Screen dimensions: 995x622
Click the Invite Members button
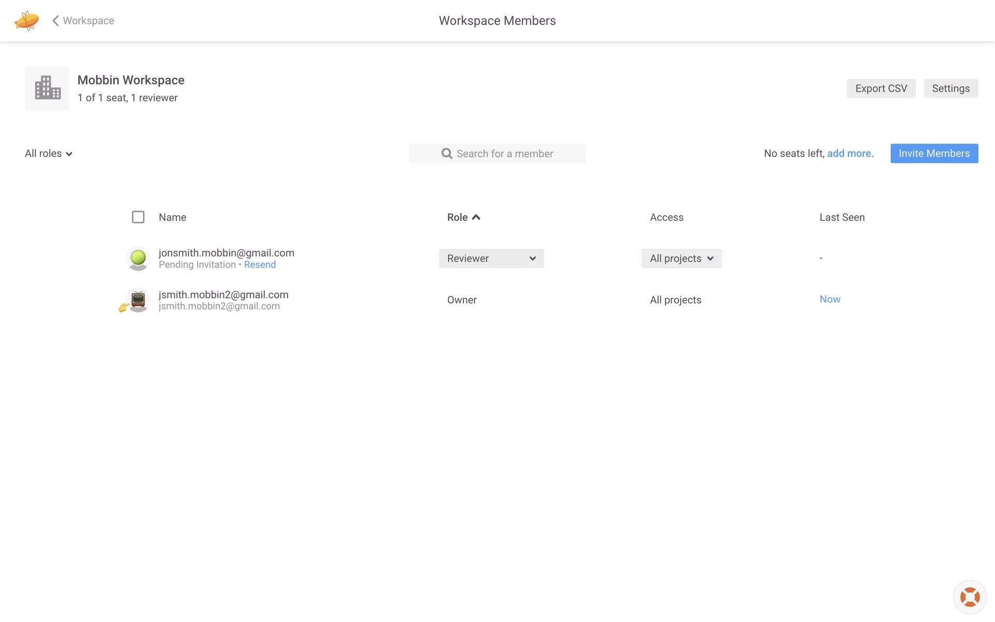tap(934, 153)
